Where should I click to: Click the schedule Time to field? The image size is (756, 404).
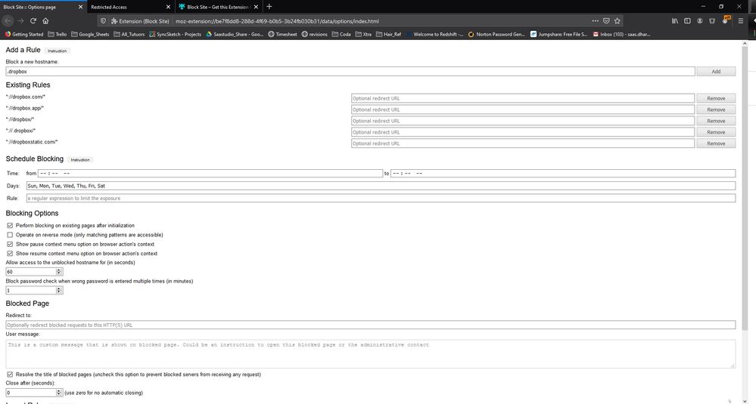(x=563, y=173)
